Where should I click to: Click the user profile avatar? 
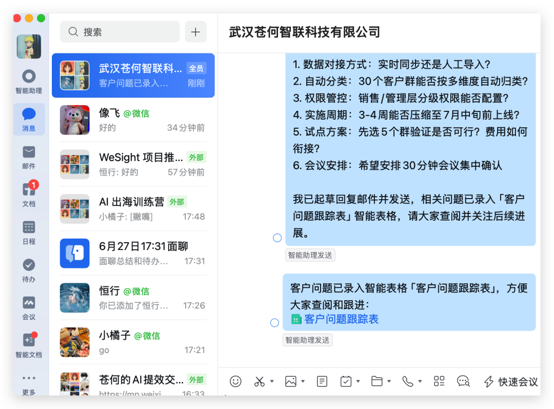pos(29,46)
